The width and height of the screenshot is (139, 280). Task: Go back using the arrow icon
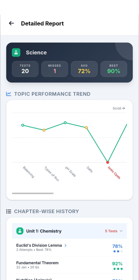pyautogui.click(x=11, y=23)
